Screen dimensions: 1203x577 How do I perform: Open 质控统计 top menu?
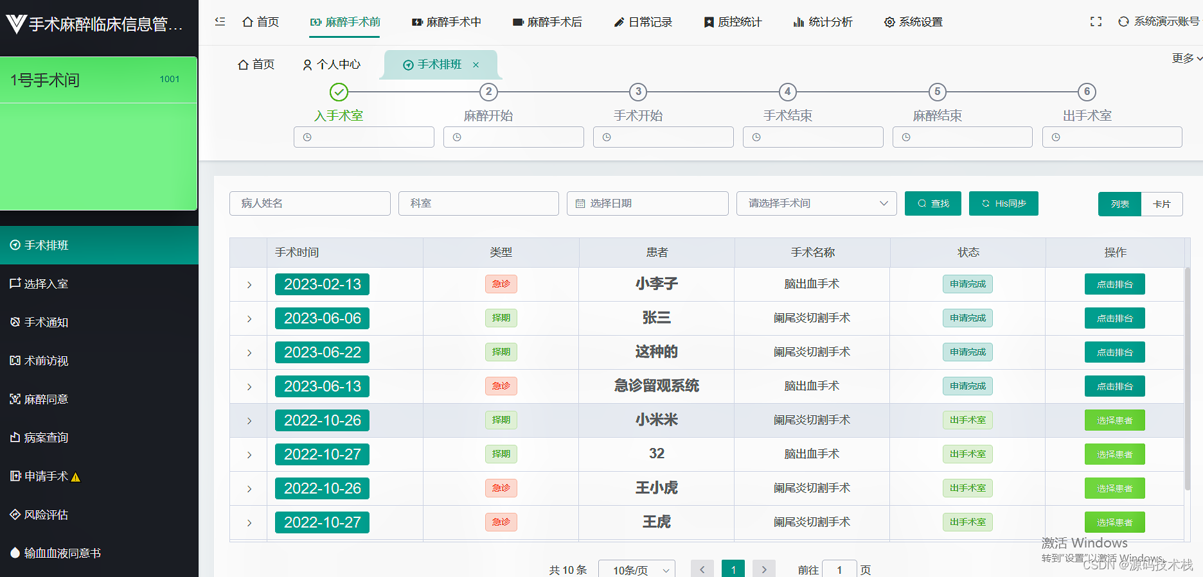click(x=733, y=22)
